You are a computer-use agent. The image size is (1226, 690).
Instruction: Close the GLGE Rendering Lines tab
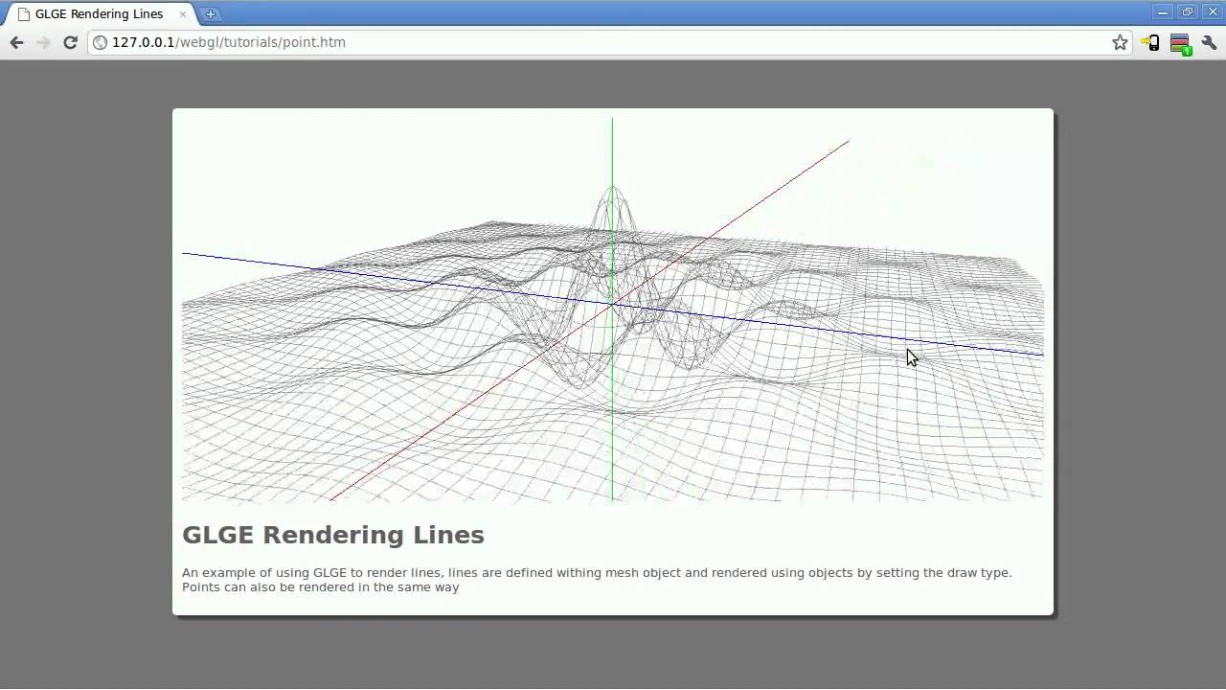point(182,14)
